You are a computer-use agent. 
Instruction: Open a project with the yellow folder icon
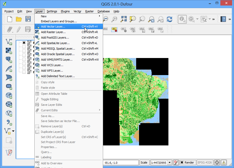(x=19, y=19)
